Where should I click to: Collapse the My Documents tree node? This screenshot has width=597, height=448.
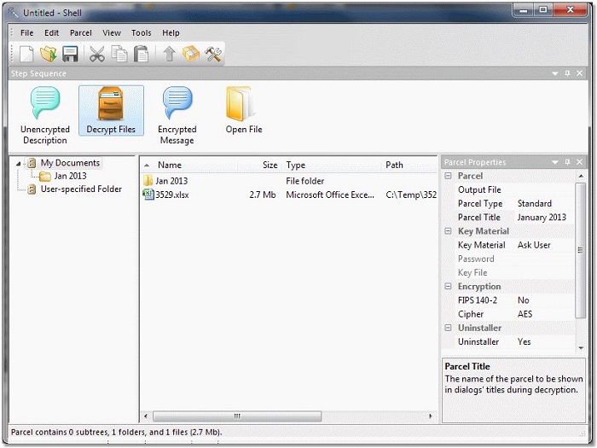point(20,163)
